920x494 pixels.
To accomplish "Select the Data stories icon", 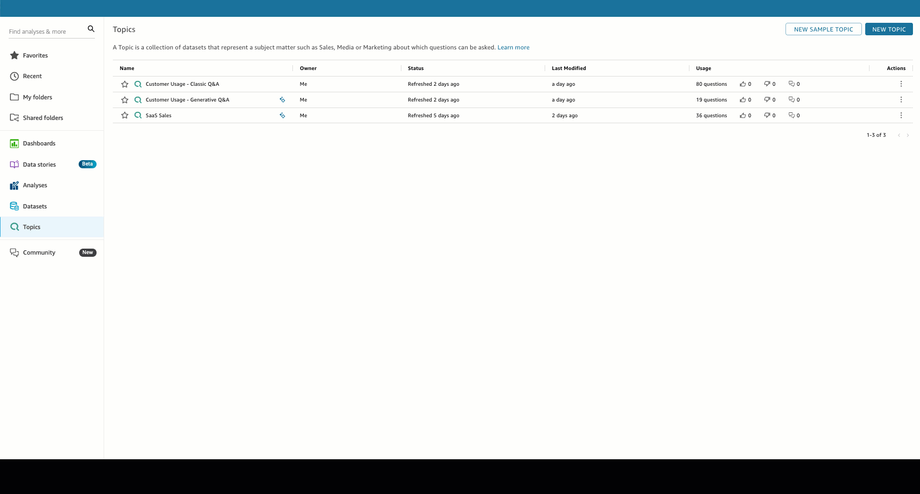I will (14, 164).
